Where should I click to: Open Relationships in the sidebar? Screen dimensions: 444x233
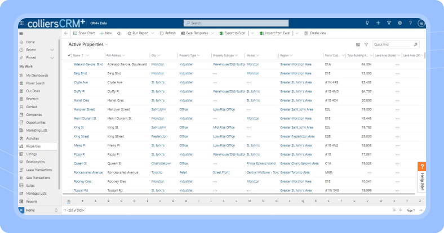(35, 162)
